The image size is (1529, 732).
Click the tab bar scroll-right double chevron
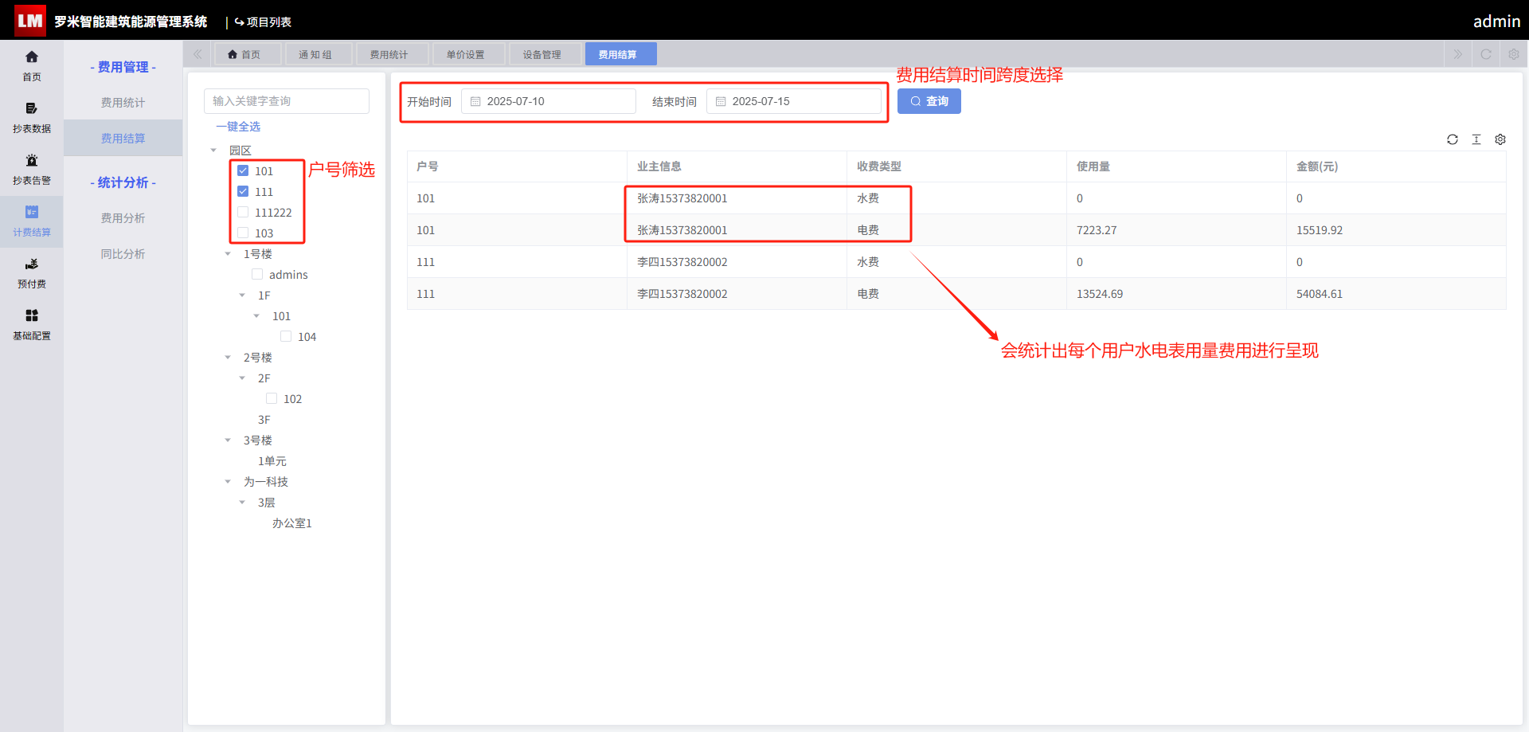pyautogui.click(x=1458, y=54)
